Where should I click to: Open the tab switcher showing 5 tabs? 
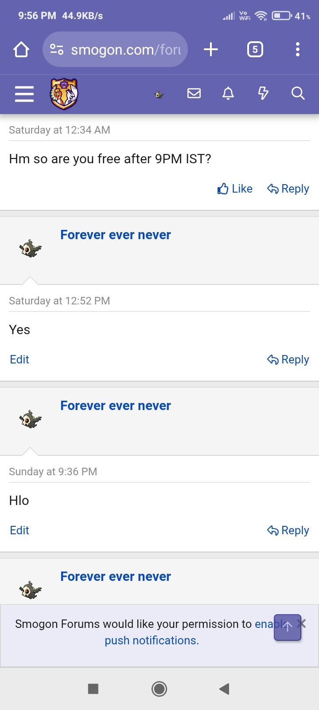tap(255, 49)
